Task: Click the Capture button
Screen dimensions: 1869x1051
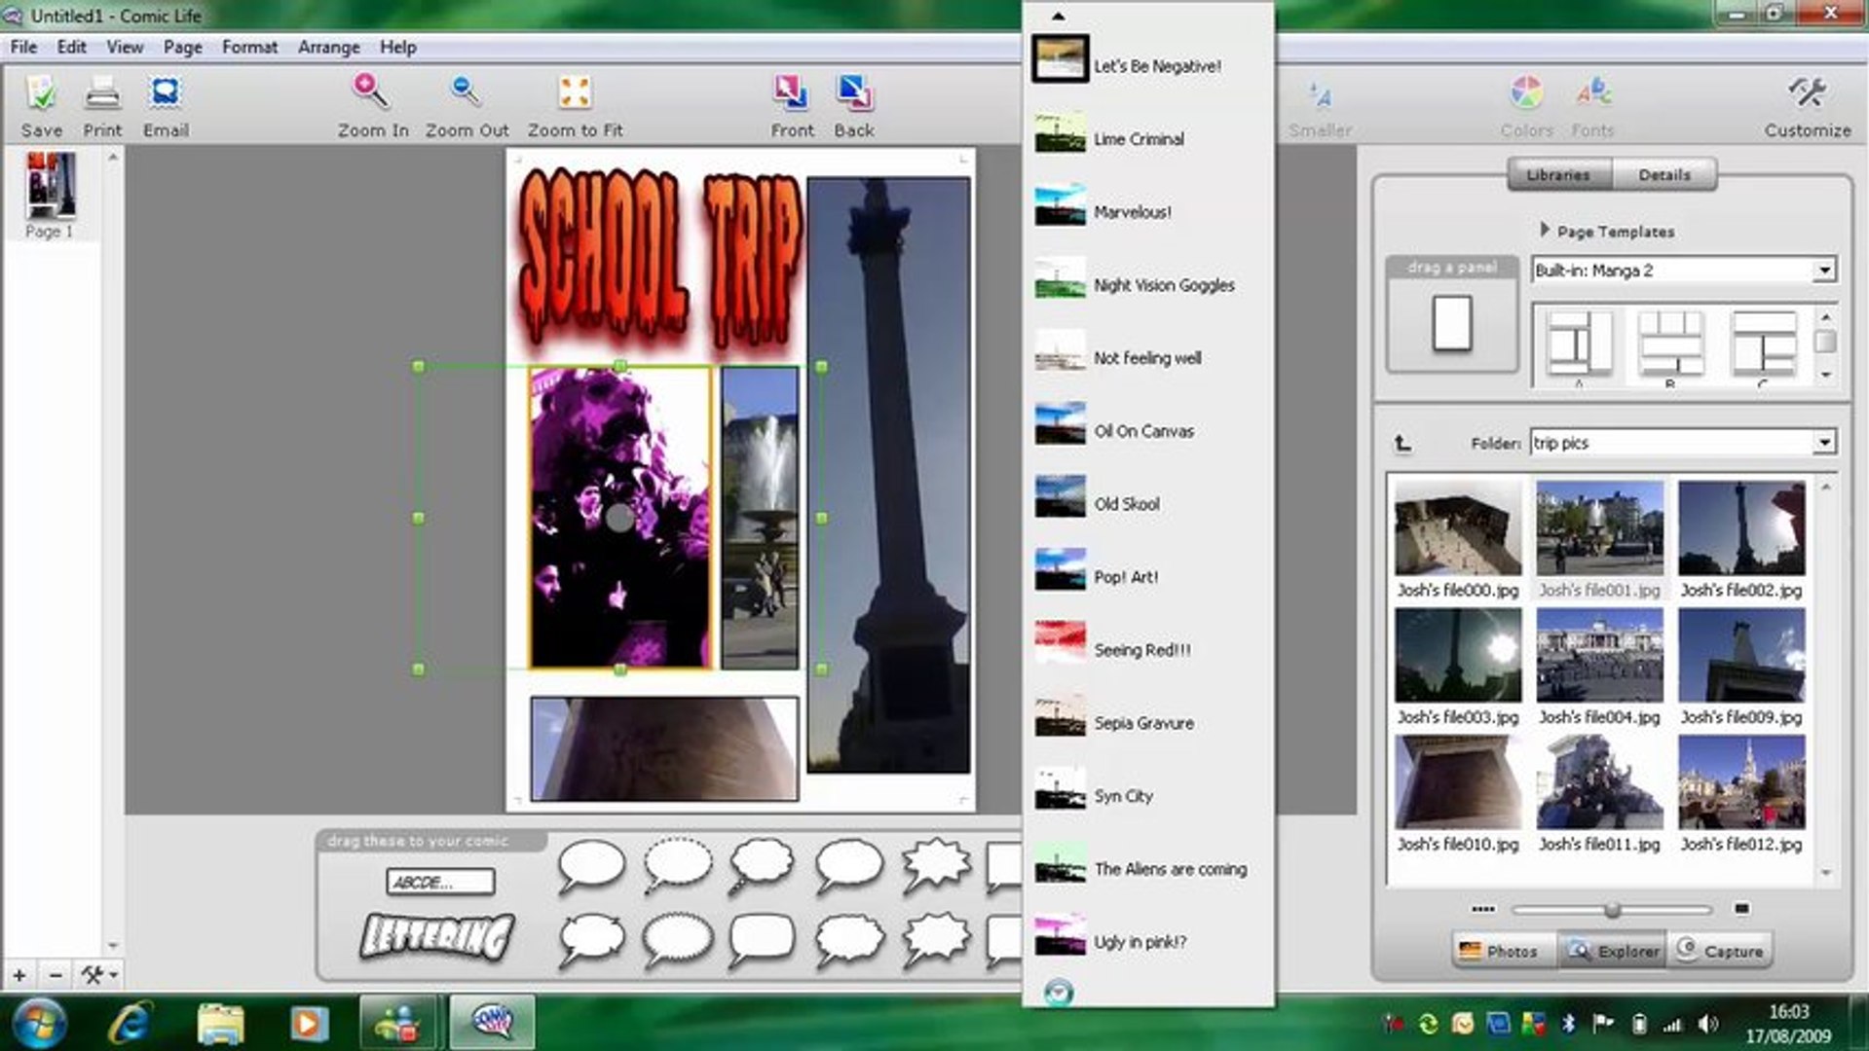Action: [x=1720, y=951]
